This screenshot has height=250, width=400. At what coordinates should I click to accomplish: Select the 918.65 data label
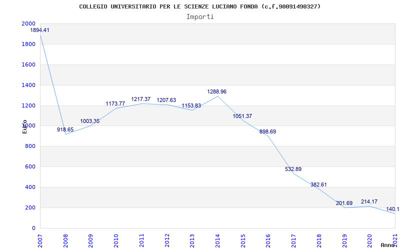[x=65, y=129]
